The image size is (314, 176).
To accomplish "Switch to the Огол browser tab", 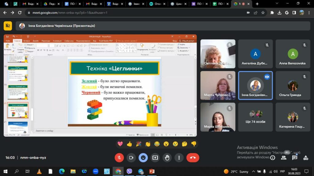I will [x=157, y=4].
